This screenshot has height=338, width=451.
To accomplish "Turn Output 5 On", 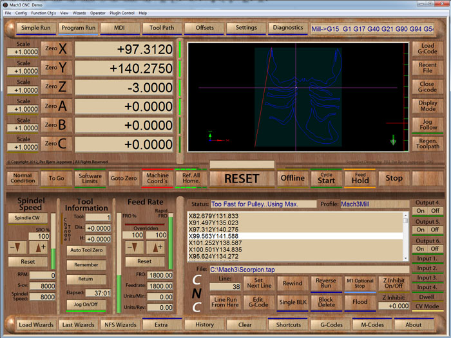I will 420,230.
